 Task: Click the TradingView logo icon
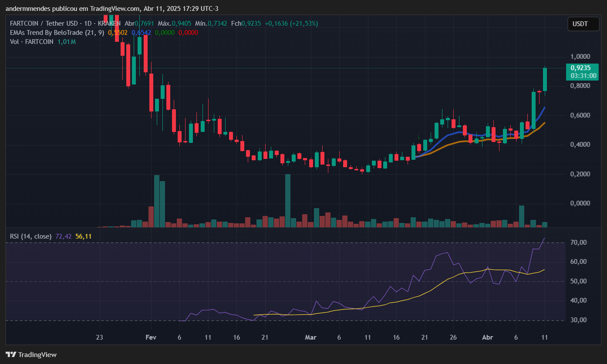pos(11,354)
